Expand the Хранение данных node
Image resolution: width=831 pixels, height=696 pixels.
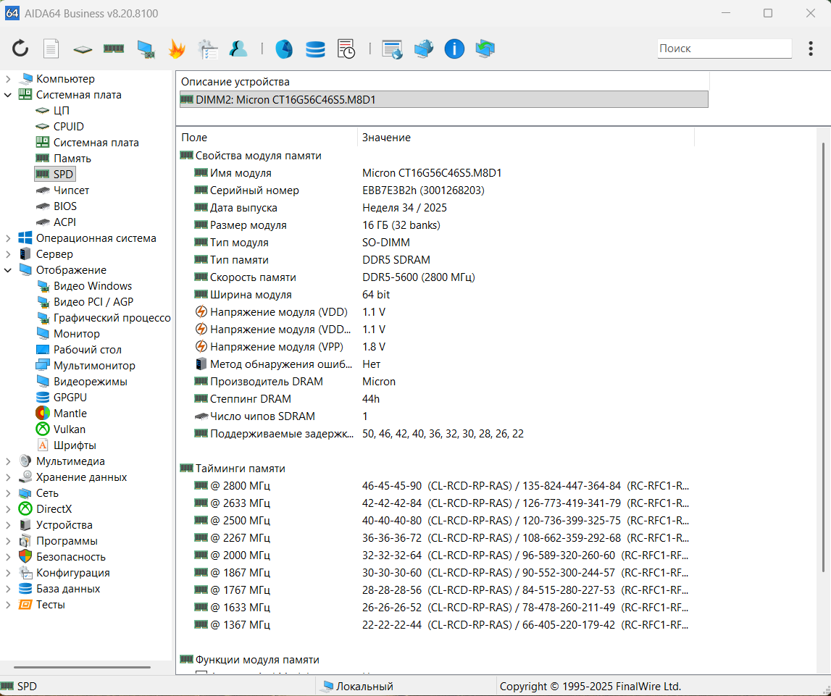(x=7, y=477)
